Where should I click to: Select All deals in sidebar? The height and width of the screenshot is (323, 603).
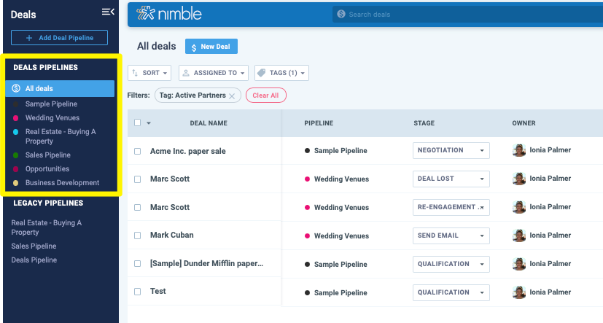pyautogui.click(x=60, y=88)
